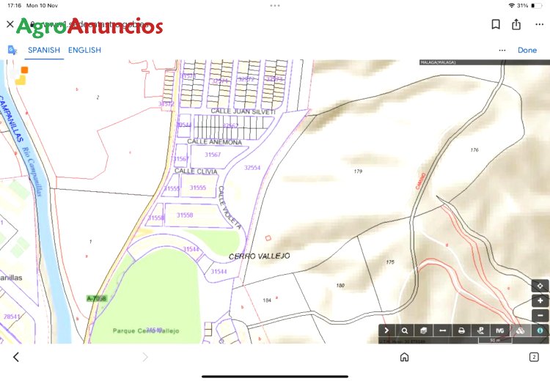Viewport: 550px width, 381px height.
Task: Recenter map with the crosshair button
Action: (540, 286)
